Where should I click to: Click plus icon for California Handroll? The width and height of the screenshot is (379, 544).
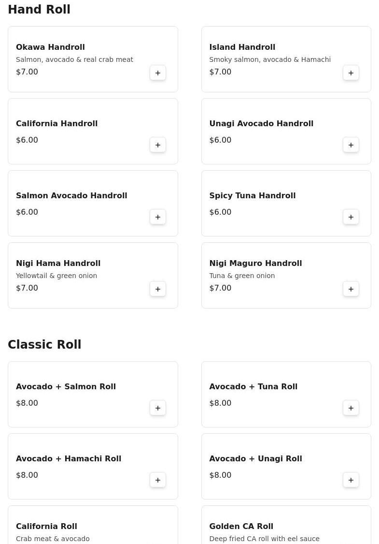pyautogui.click(x=158, y=145)
